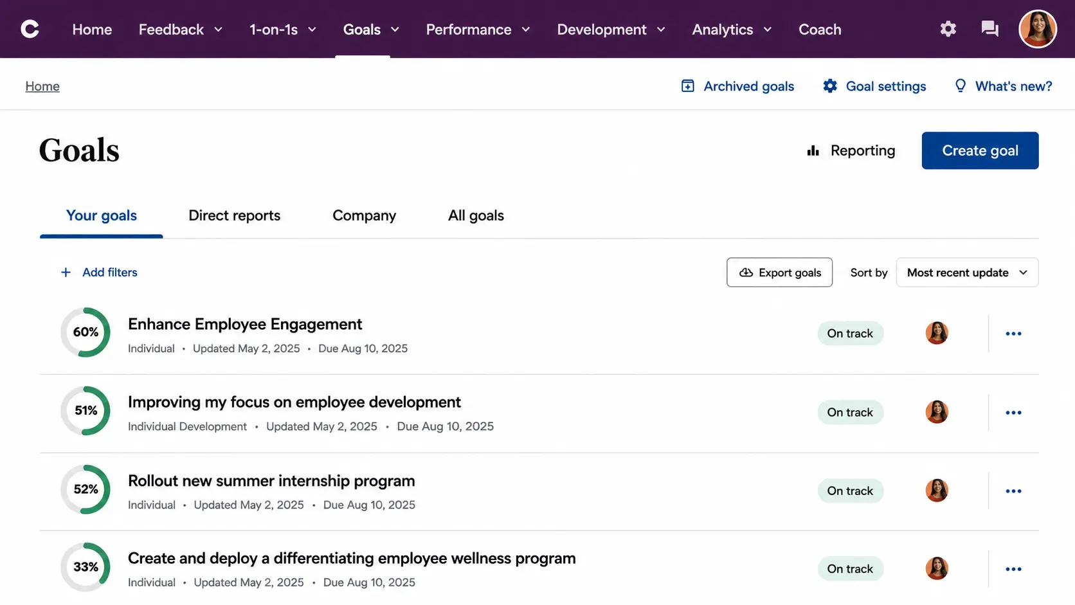1075x605 pixels.
Task: Open more options for Enhance Employee Engagement
Action: (x=1013, y=334)
